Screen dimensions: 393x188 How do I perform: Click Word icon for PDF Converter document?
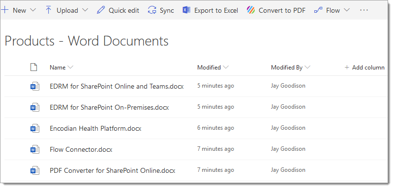[x=35, y=170]
